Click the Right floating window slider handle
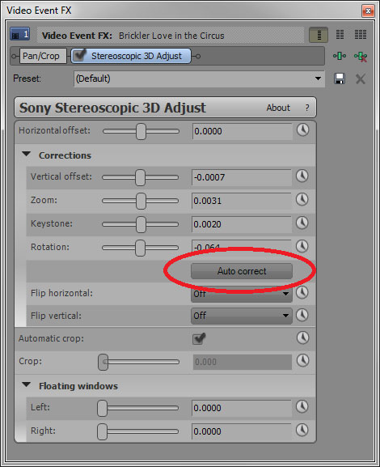The height and width of the screenshot is (467, 380). pyautogui.click(x=102, y=431)
